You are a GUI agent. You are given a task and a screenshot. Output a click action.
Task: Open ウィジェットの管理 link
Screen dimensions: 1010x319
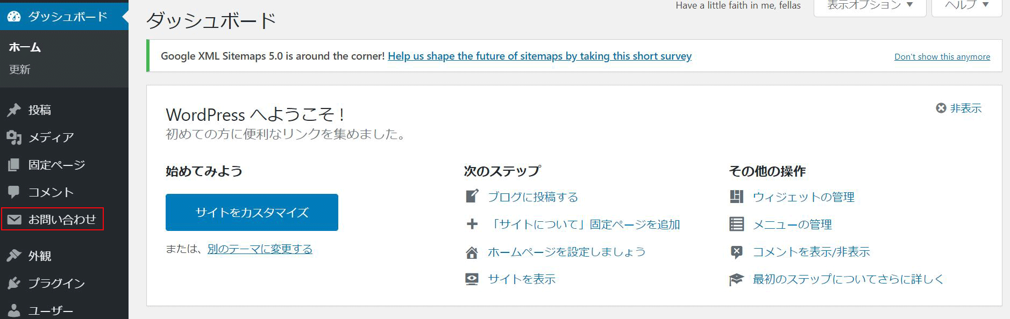tap(803, 197)
